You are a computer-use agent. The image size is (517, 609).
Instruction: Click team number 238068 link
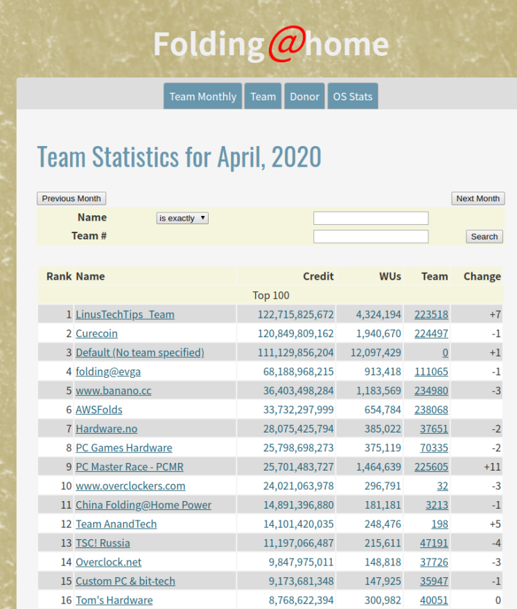(431, 410)
